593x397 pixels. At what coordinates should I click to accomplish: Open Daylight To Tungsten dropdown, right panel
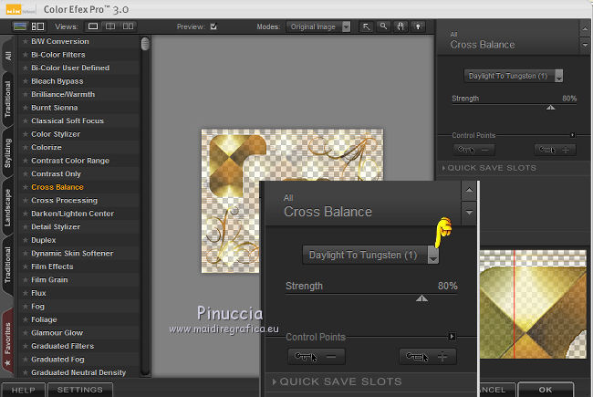(514, 76)
